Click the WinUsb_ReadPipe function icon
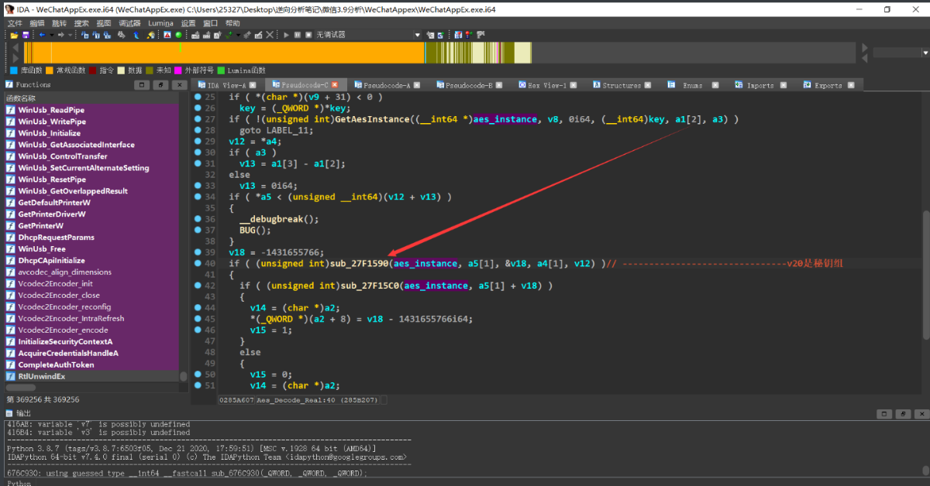Viewport: 930px width, 486px height. click(11, 110)
